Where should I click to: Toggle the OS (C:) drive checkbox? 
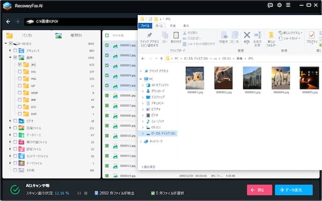click(x=11, y=43)
